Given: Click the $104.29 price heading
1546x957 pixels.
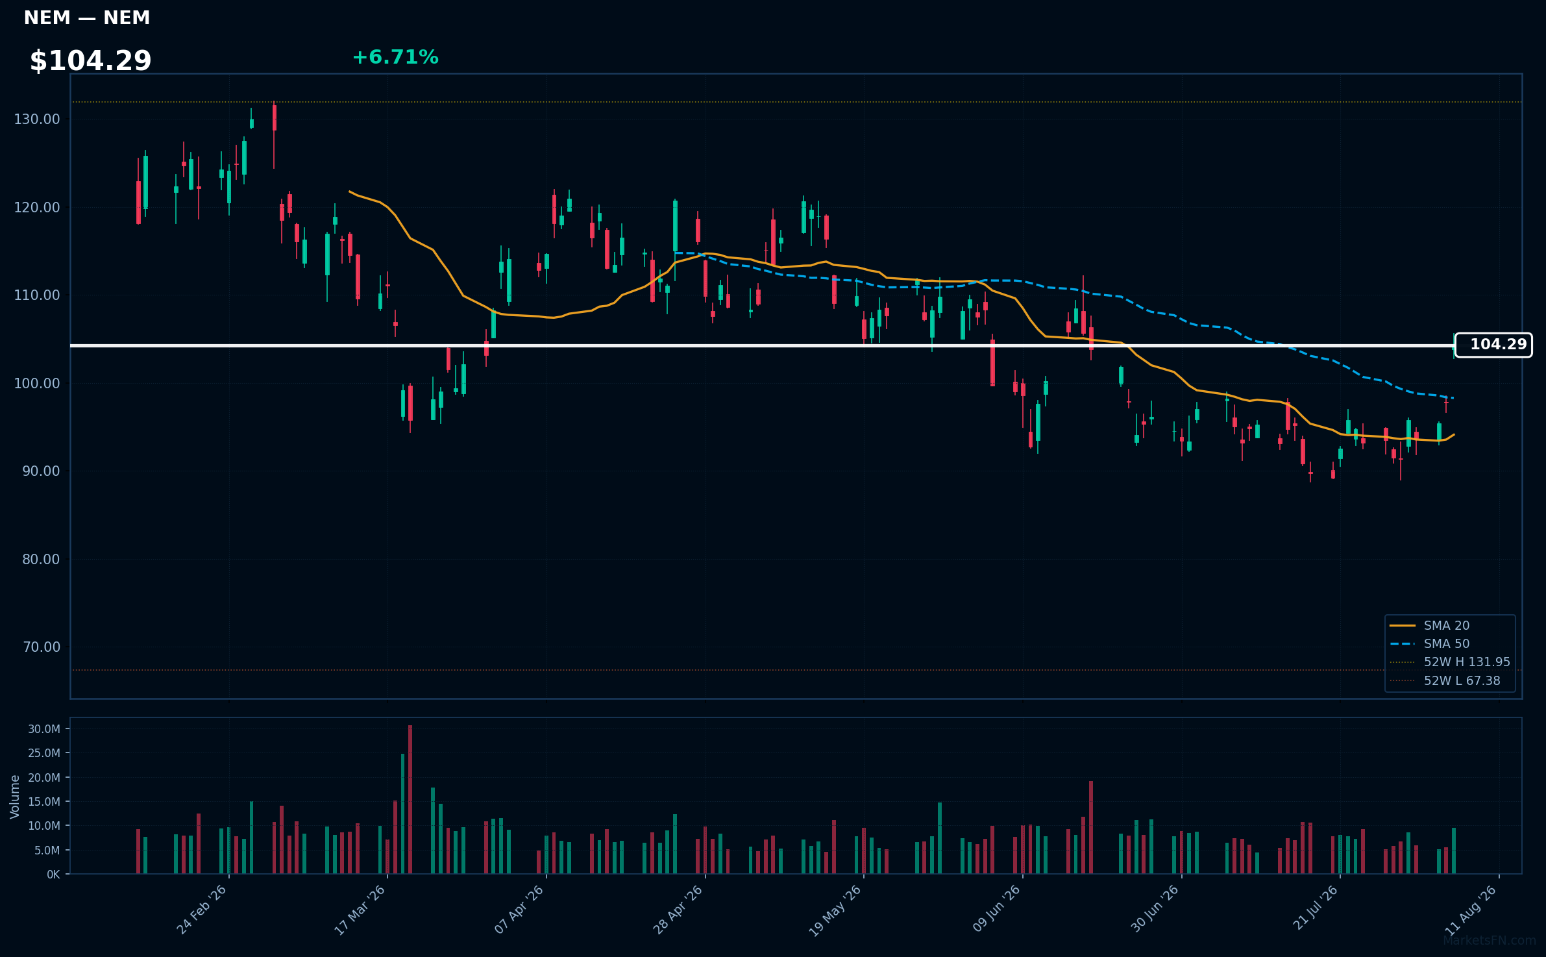Looking at the screenshot, I should click(x=90, y=60).
